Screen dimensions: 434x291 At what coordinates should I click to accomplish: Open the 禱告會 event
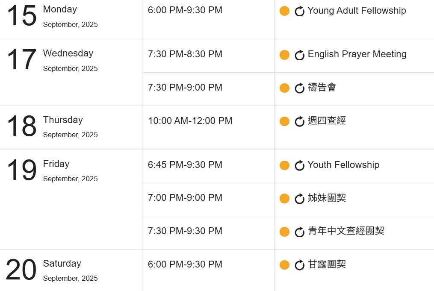pyautogui.click(x=322, y=88)
